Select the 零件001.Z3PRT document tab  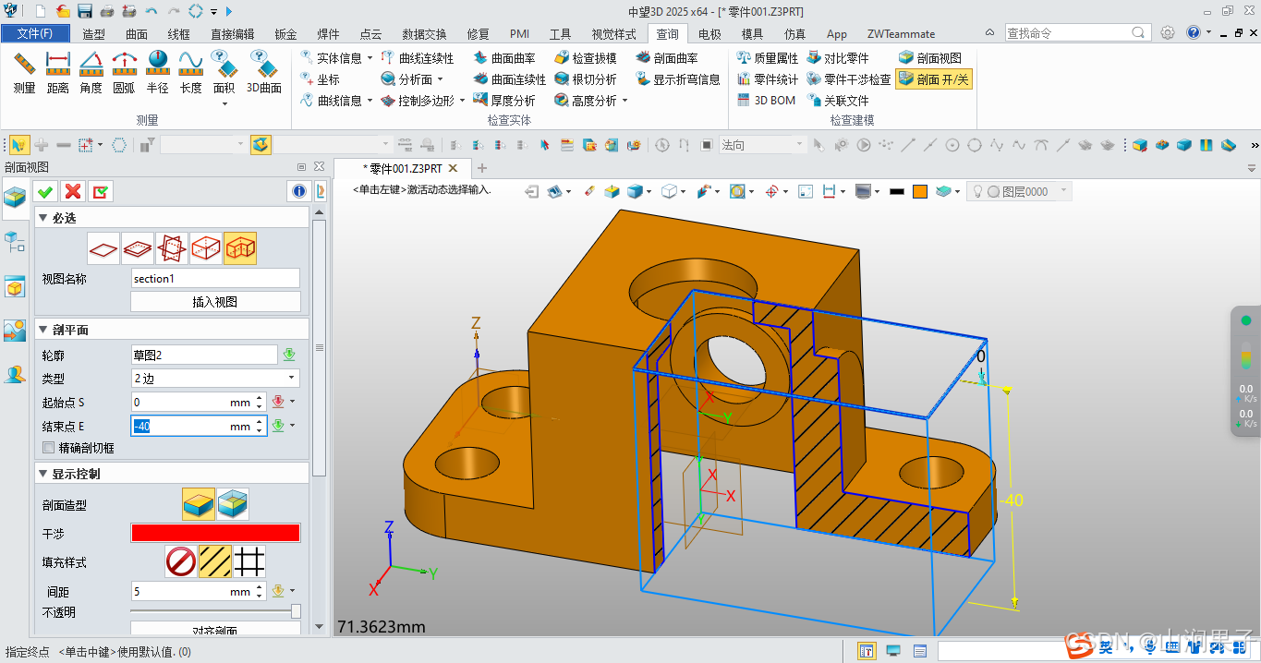point(403,169)
